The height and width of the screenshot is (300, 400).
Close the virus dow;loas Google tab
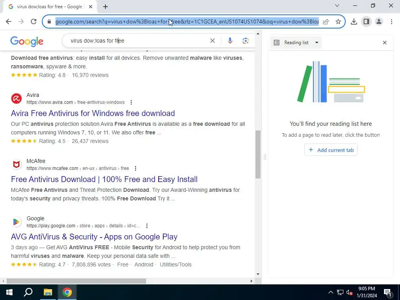pos(91,7)
